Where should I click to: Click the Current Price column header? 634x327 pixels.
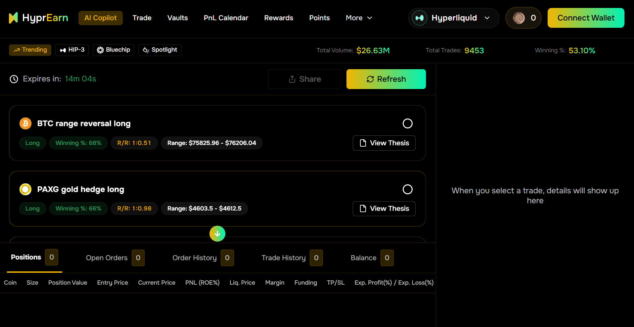pyautogui.click(x=157, y=283)
